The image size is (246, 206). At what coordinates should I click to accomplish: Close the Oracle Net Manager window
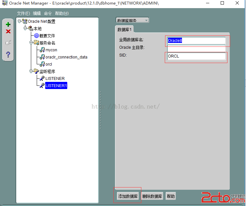click(237, 3)
